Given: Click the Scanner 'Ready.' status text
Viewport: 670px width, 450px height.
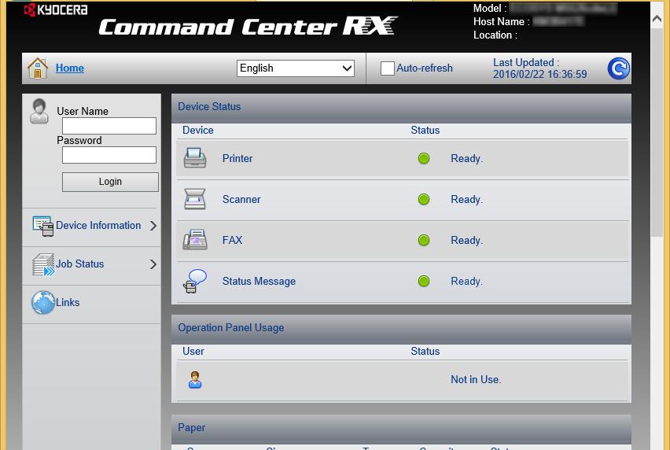Looking at the screenshot, I should [x=466, y=200].
